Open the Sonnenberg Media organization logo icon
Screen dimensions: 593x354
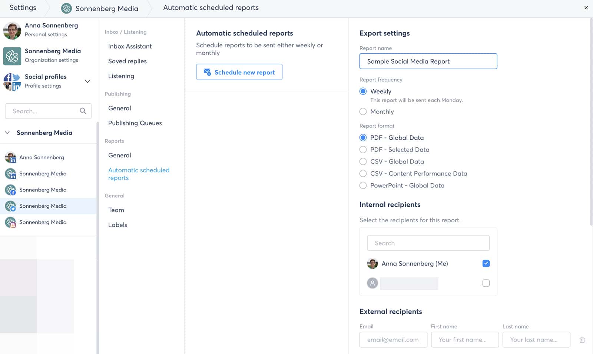click(x=12, y=56)
